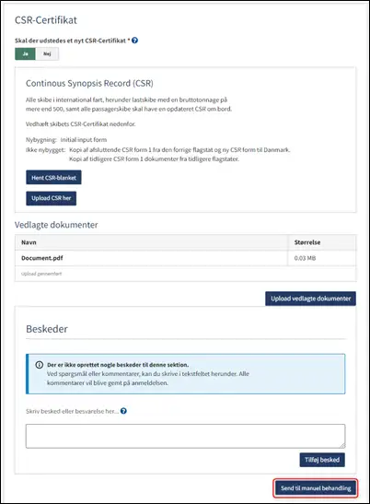Click the Vedlagte dokumenter heading
The image size is (370, 504).
click(x=56, y=225)
